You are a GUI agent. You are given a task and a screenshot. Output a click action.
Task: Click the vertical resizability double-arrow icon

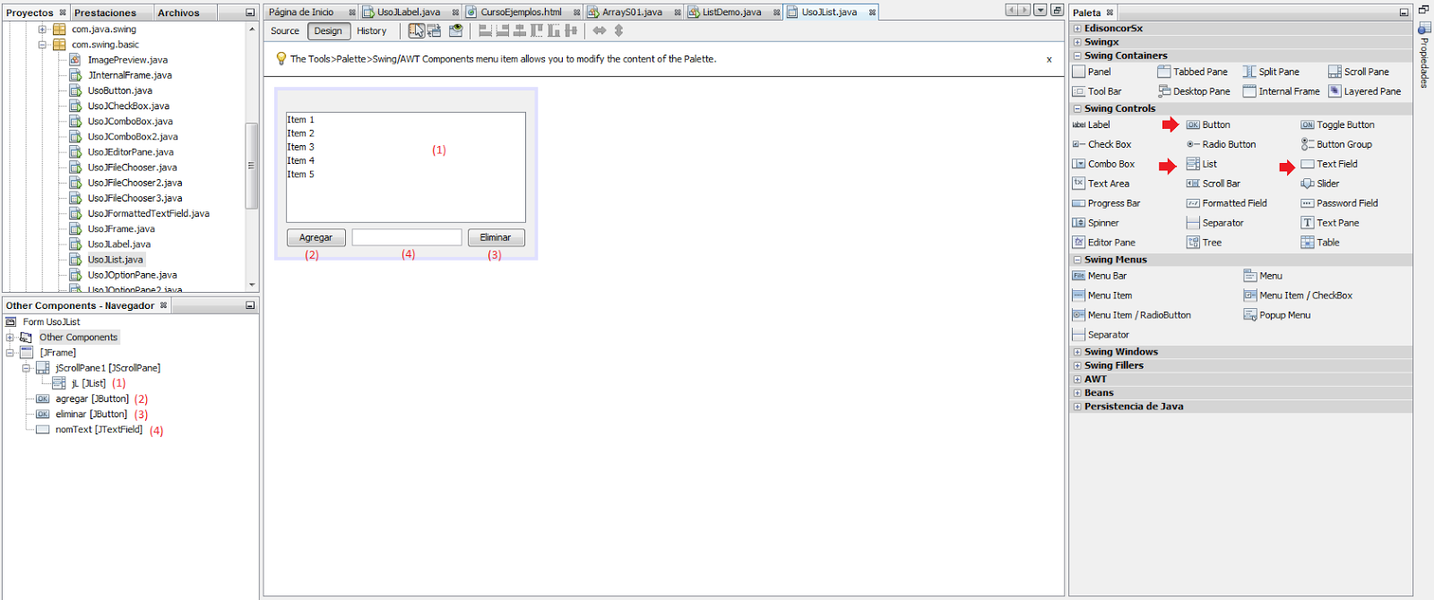[x=618, y=30]
